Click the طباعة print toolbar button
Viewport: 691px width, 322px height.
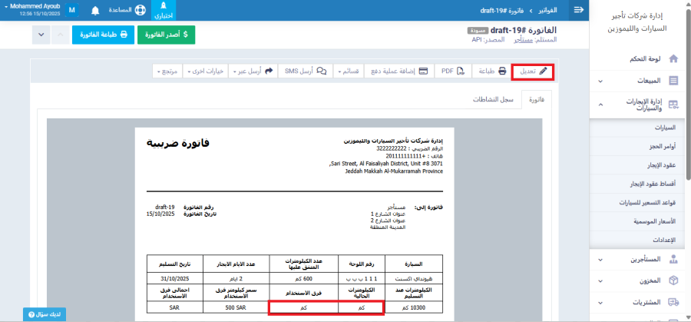click(492, 71)
